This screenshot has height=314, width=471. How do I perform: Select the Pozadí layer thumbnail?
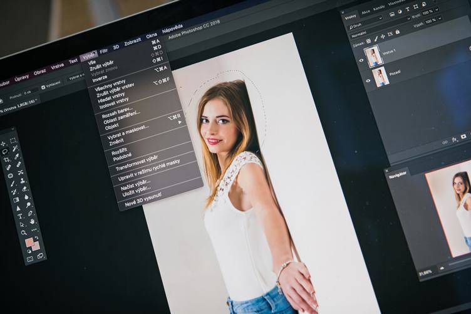tap(381, 76)
